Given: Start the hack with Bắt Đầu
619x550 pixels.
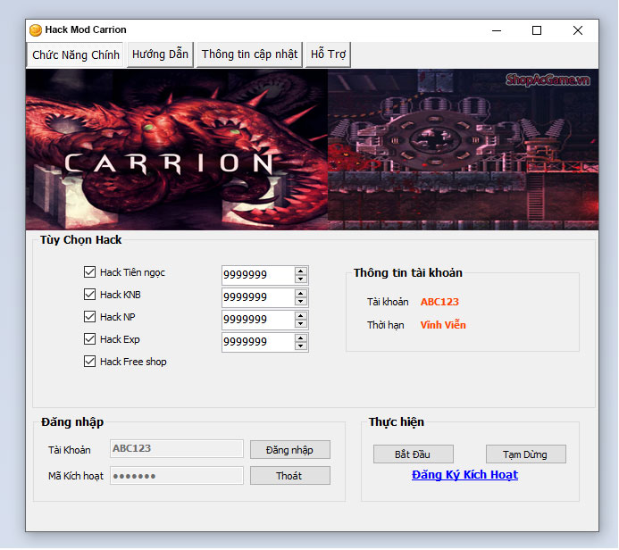Looking at the screenshot, I should (x=414, y=454).
